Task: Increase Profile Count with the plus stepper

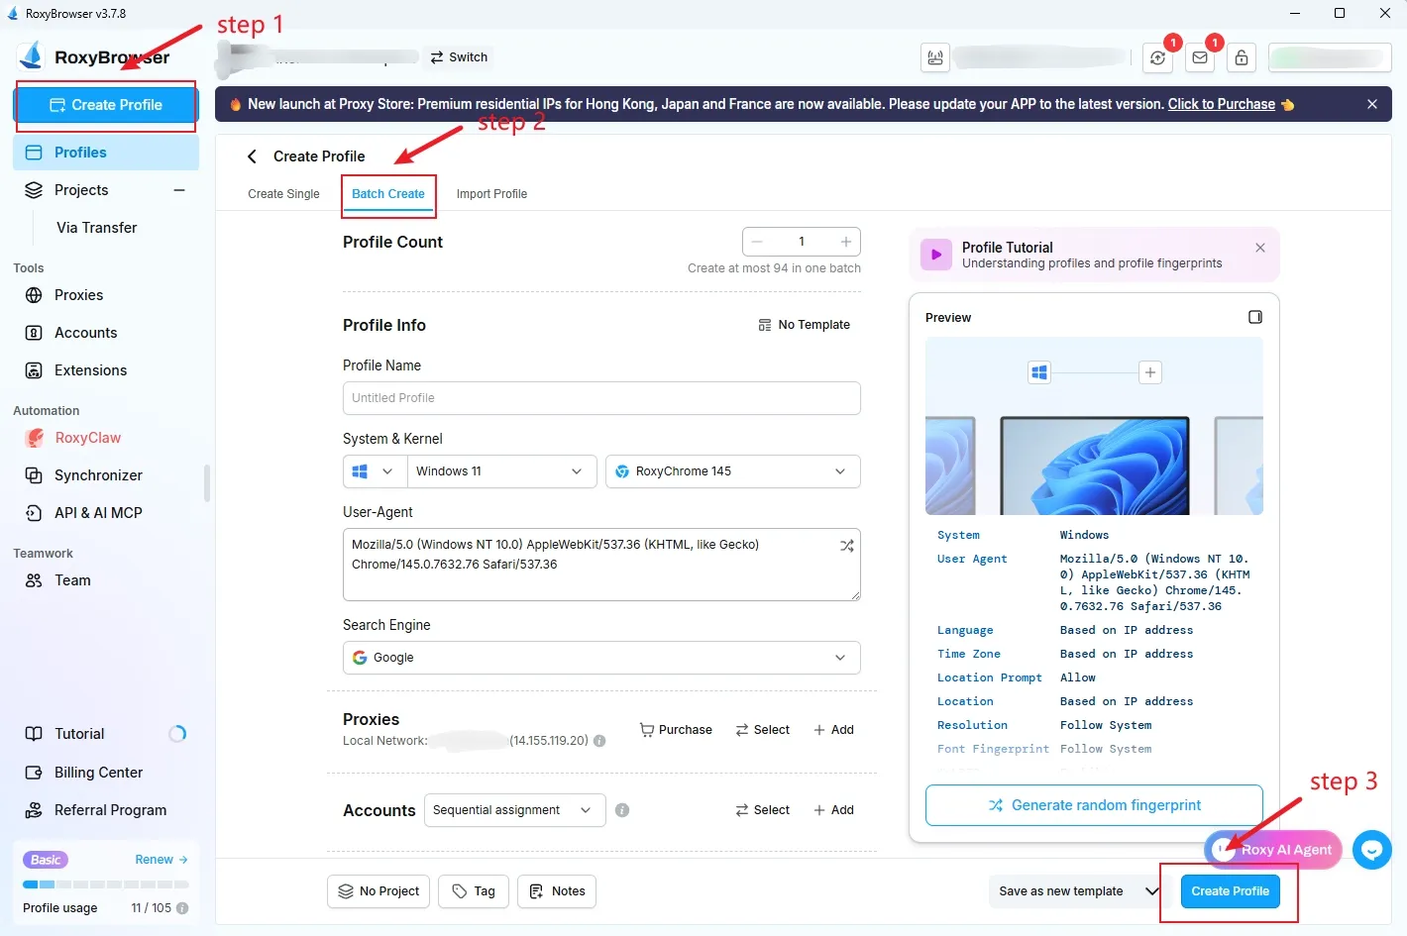Action: click(845, 241)
